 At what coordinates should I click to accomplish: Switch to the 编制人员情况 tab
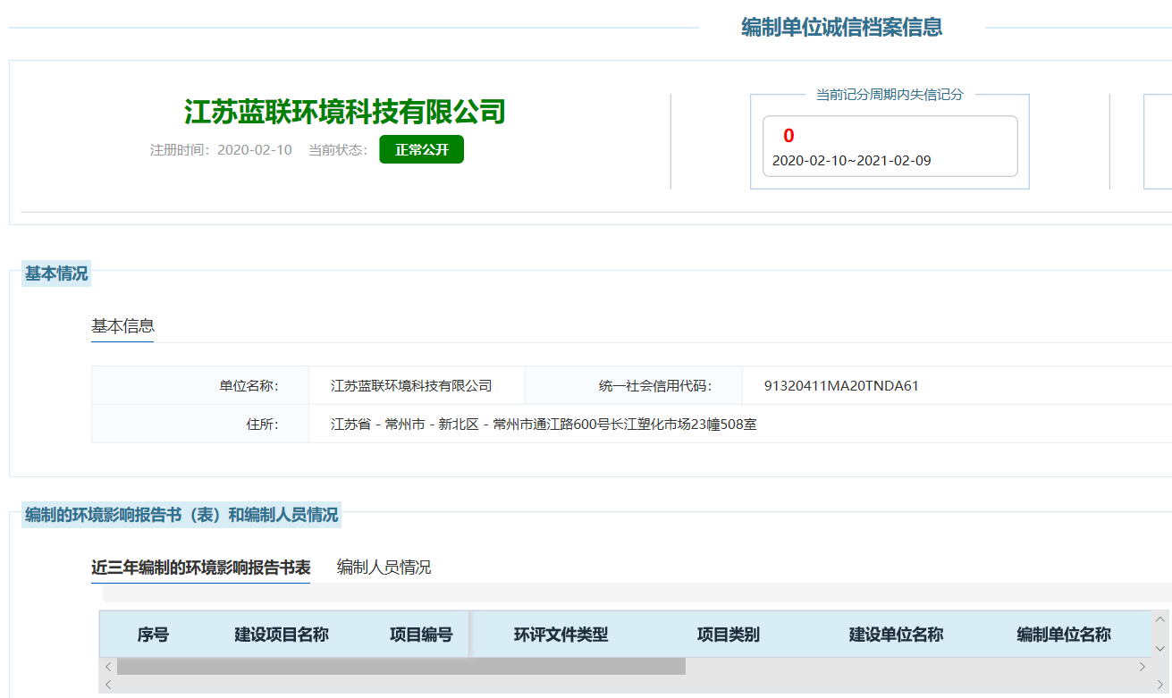click(x=384, y=568)
